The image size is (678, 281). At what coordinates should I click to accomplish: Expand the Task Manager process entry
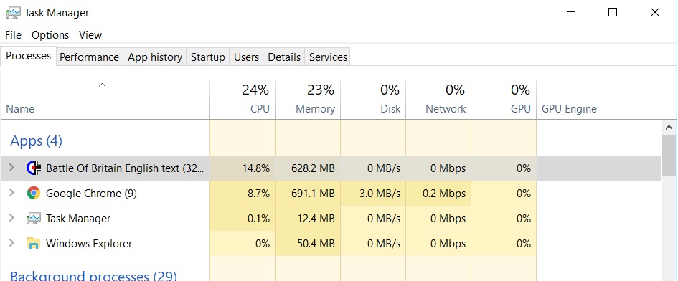coord(11,218)
